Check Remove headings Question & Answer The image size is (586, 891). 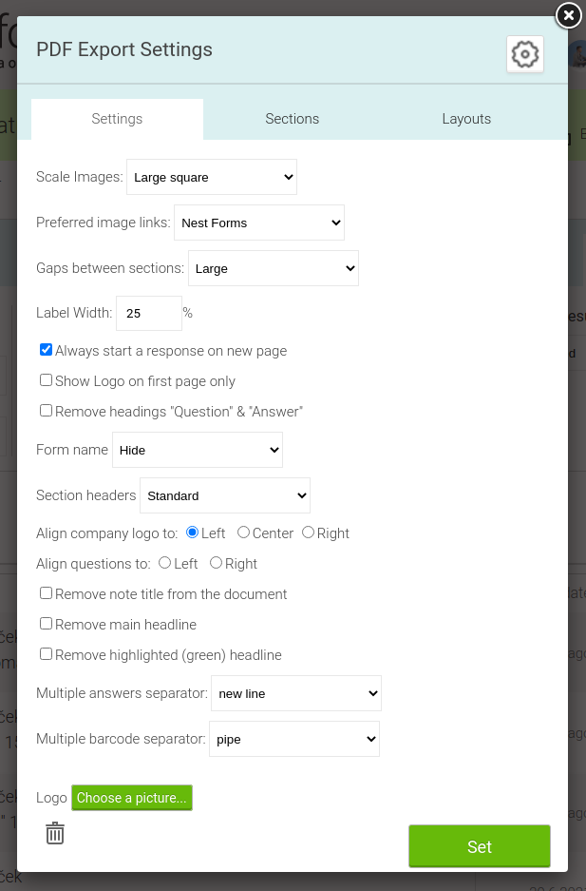46,410
